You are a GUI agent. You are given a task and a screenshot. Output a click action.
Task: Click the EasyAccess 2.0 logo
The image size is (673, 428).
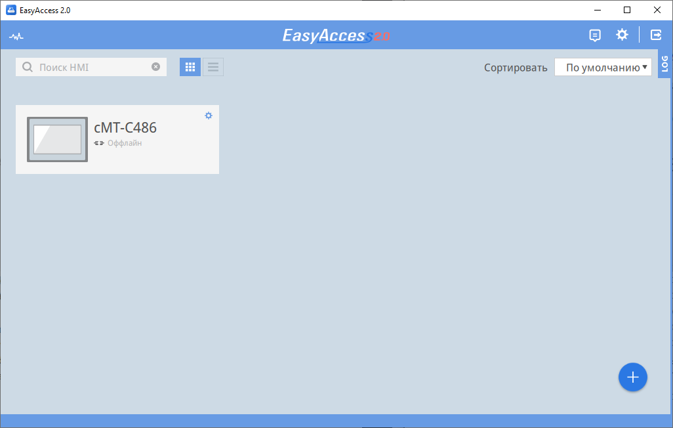pos(336,35)
